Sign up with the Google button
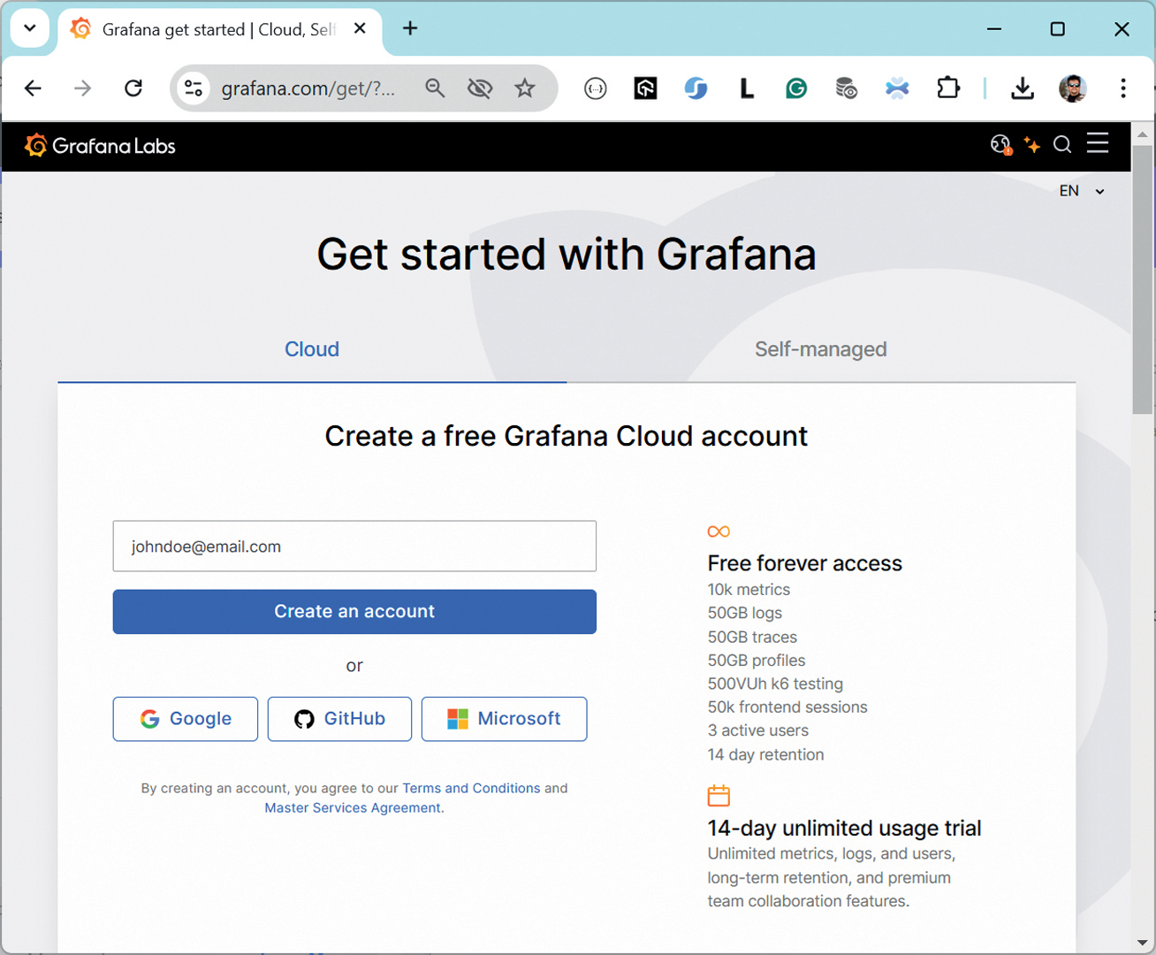The height and width of the screenshot is (955, 1156). pyautogui.click(x=186, y=719)
